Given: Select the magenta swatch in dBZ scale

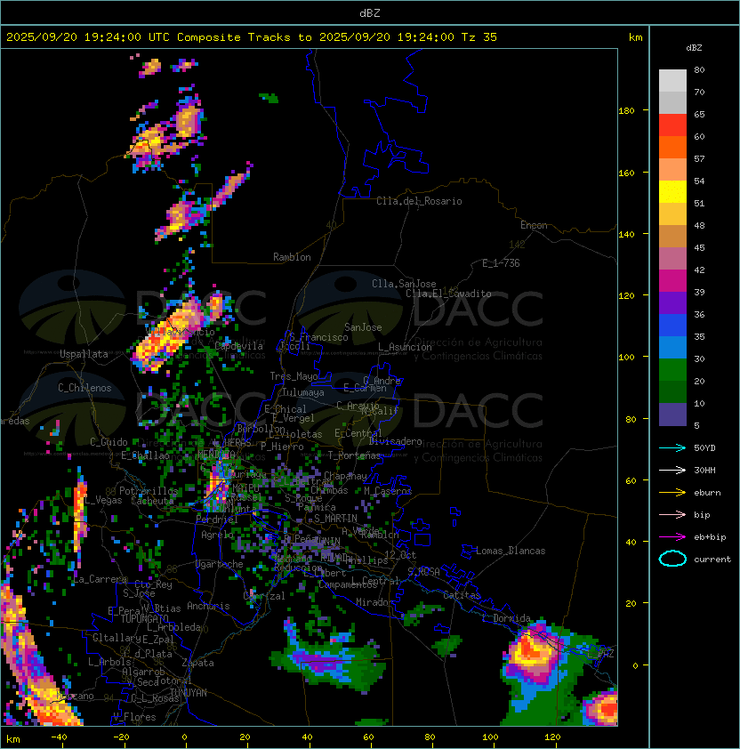Looking at the screenshot, I should point(672,281).
